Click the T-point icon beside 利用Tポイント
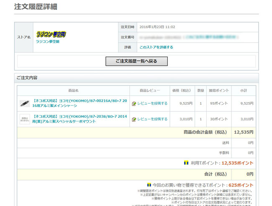 tap(186, 163)
